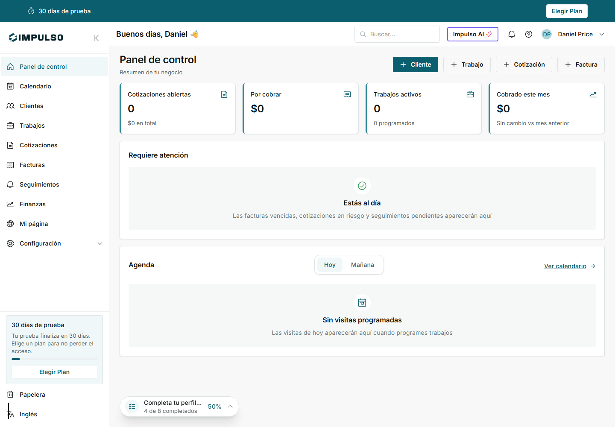
Task: Click the 'Requiere atención' heading
Action: (x=158, y=155)
